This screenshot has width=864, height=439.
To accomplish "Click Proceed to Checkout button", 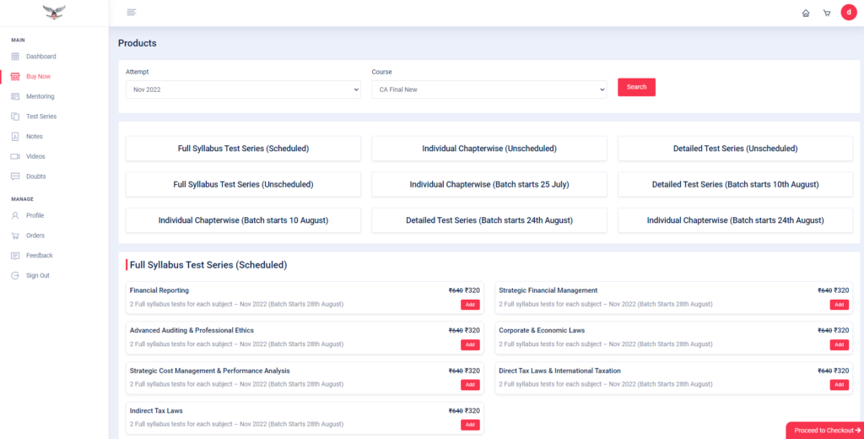I will click(x=826, y=431).
